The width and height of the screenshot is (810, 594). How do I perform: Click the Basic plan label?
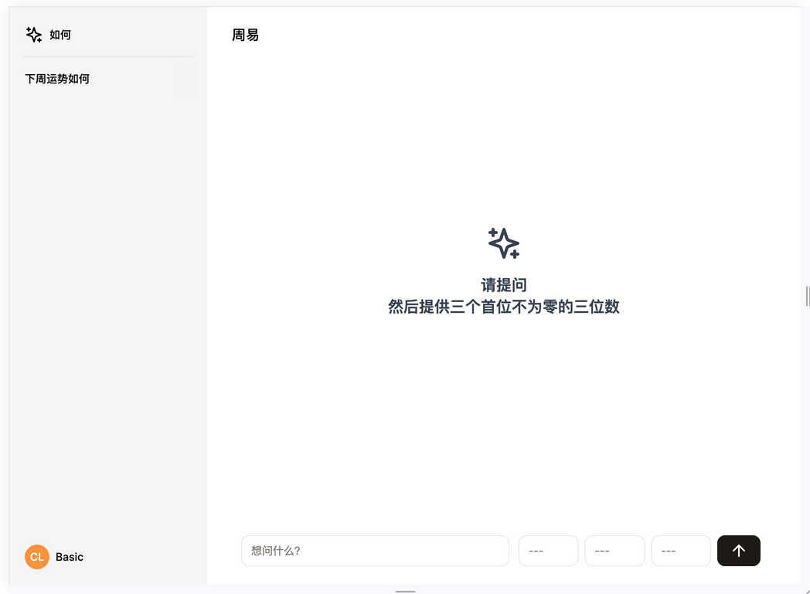(x=70, y=557)
